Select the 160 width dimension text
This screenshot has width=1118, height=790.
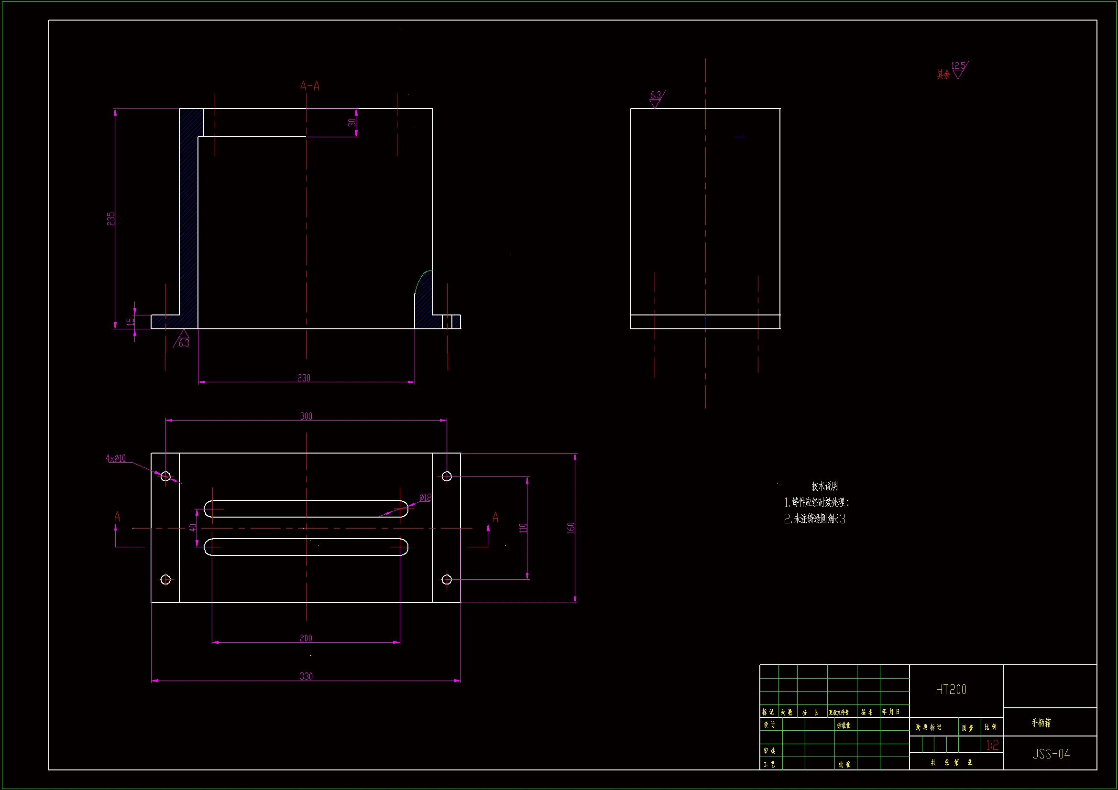pos(570,528)
